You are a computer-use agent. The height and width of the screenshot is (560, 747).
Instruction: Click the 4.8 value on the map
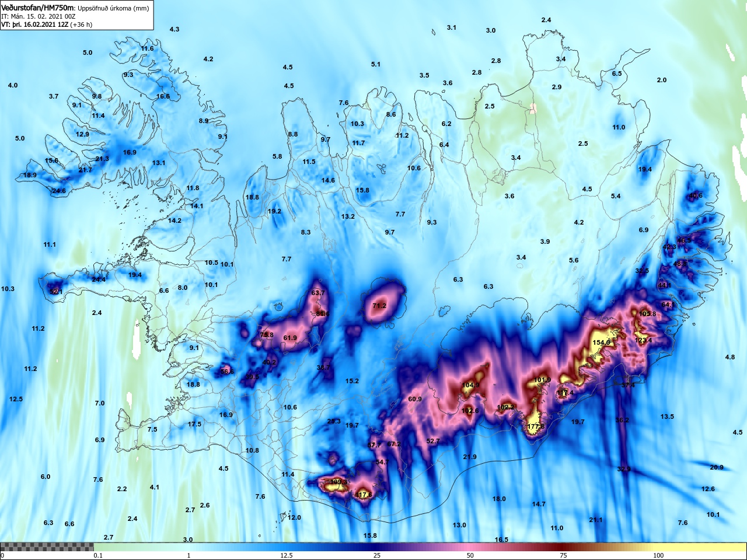[730, 357]
